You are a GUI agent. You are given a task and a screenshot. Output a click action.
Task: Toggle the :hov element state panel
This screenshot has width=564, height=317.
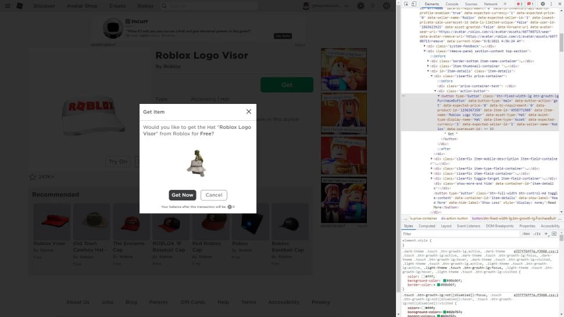point(526,233)
